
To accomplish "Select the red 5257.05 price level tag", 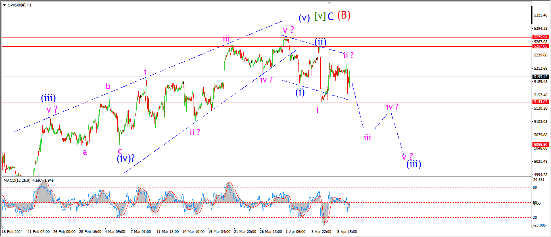I will (x=540, y=46).
